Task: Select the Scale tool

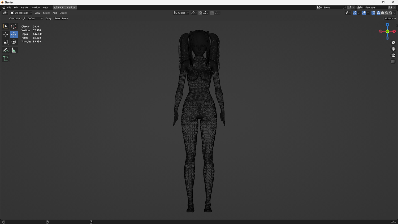Action: point(6,42)
